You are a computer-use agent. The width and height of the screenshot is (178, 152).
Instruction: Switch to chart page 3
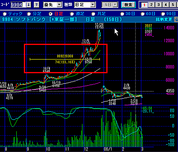coord(158,5)
